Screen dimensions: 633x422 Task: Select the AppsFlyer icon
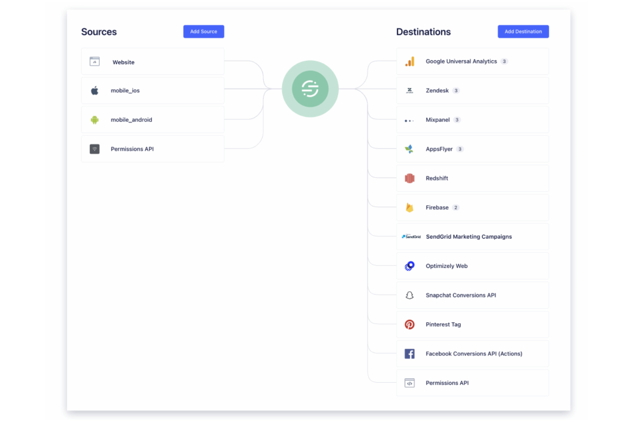[x=410, y=149]
